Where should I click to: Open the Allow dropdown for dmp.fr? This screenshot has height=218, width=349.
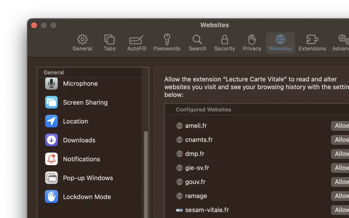point(340,154)
